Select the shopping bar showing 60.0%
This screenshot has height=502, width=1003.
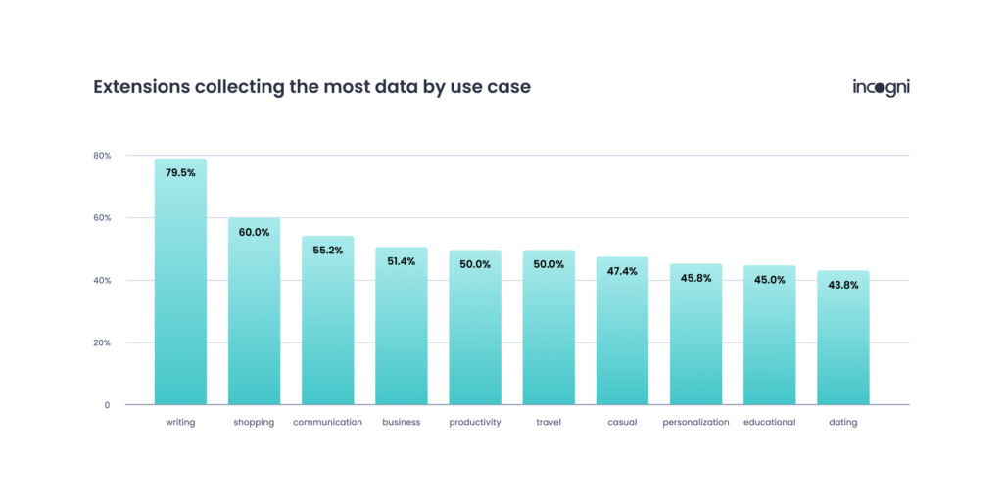(x=254, y=313)
